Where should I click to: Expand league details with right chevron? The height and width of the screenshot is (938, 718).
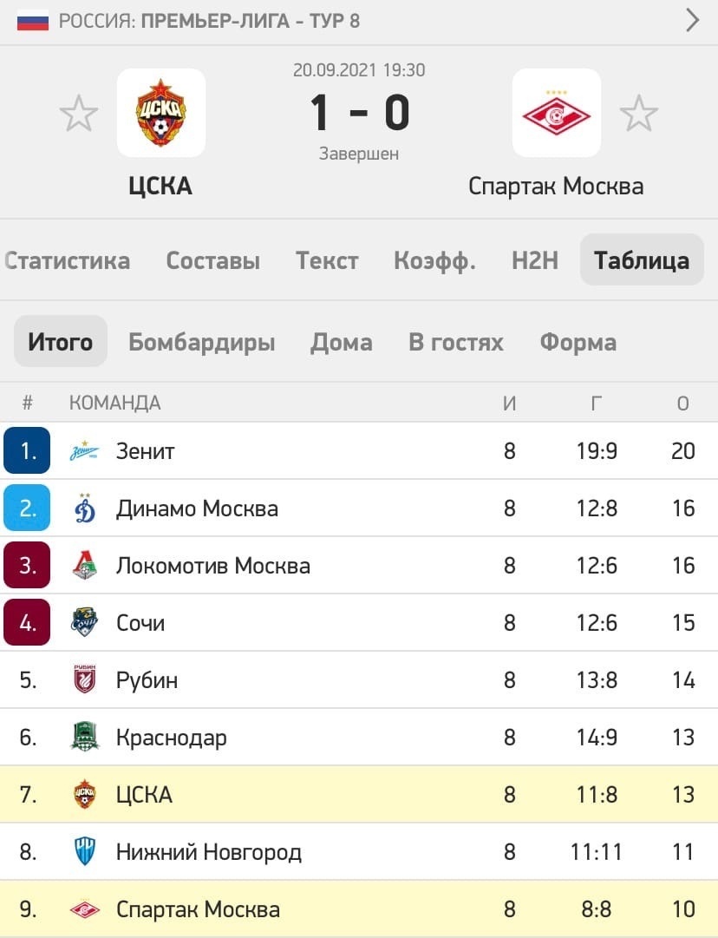pyautogui.click(x=692, y=20)
